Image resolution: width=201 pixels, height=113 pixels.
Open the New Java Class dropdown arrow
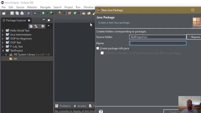79,13
